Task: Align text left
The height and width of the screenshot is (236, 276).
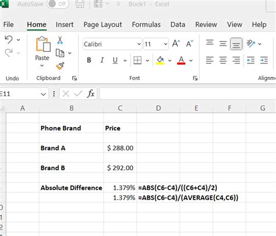Action: tap(210, 60)
